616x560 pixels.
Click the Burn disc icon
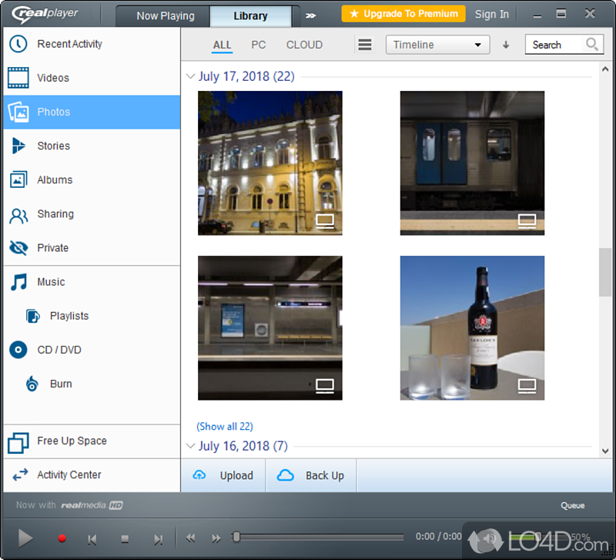32,384
